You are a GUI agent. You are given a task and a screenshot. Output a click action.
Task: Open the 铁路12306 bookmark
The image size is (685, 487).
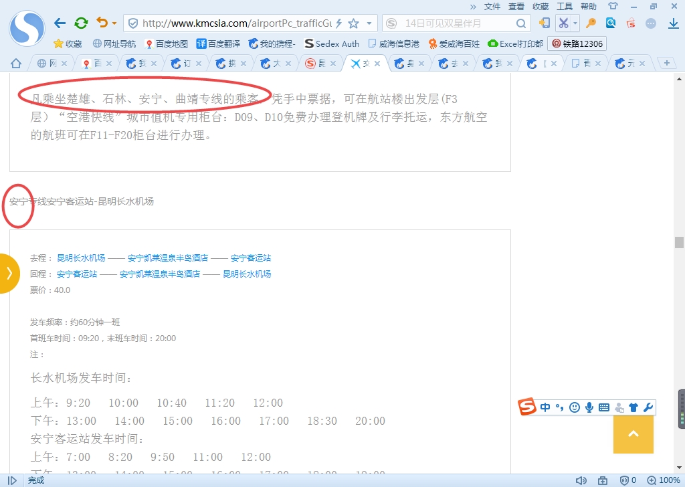click(577, 43)
